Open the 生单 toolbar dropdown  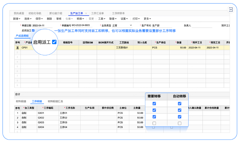click(69, 19)
